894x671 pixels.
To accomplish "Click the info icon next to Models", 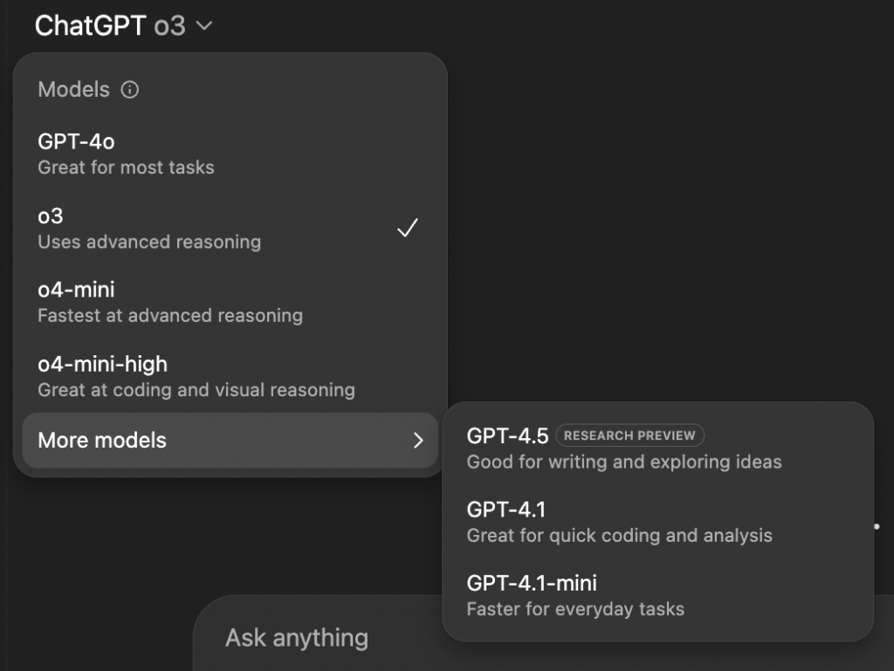I will (x=129, y=89).
